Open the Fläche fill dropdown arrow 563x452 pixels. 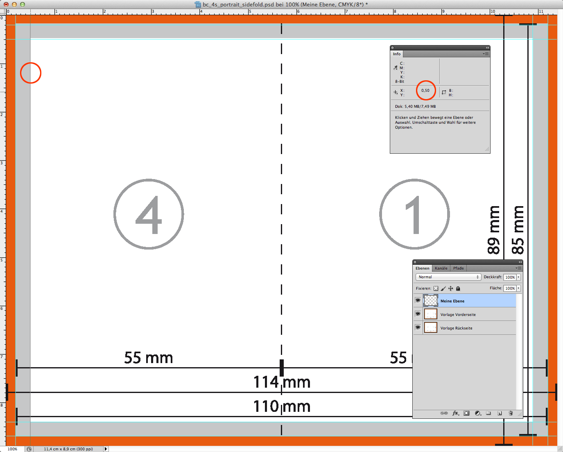click(518, 288)
